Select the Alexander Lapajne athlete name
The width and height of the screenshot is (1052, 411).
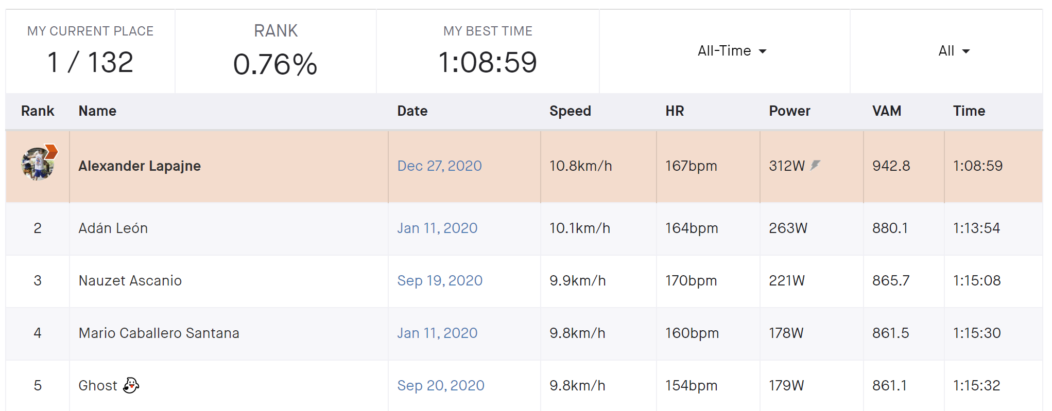pyautogui.click(x=140, y=166)
